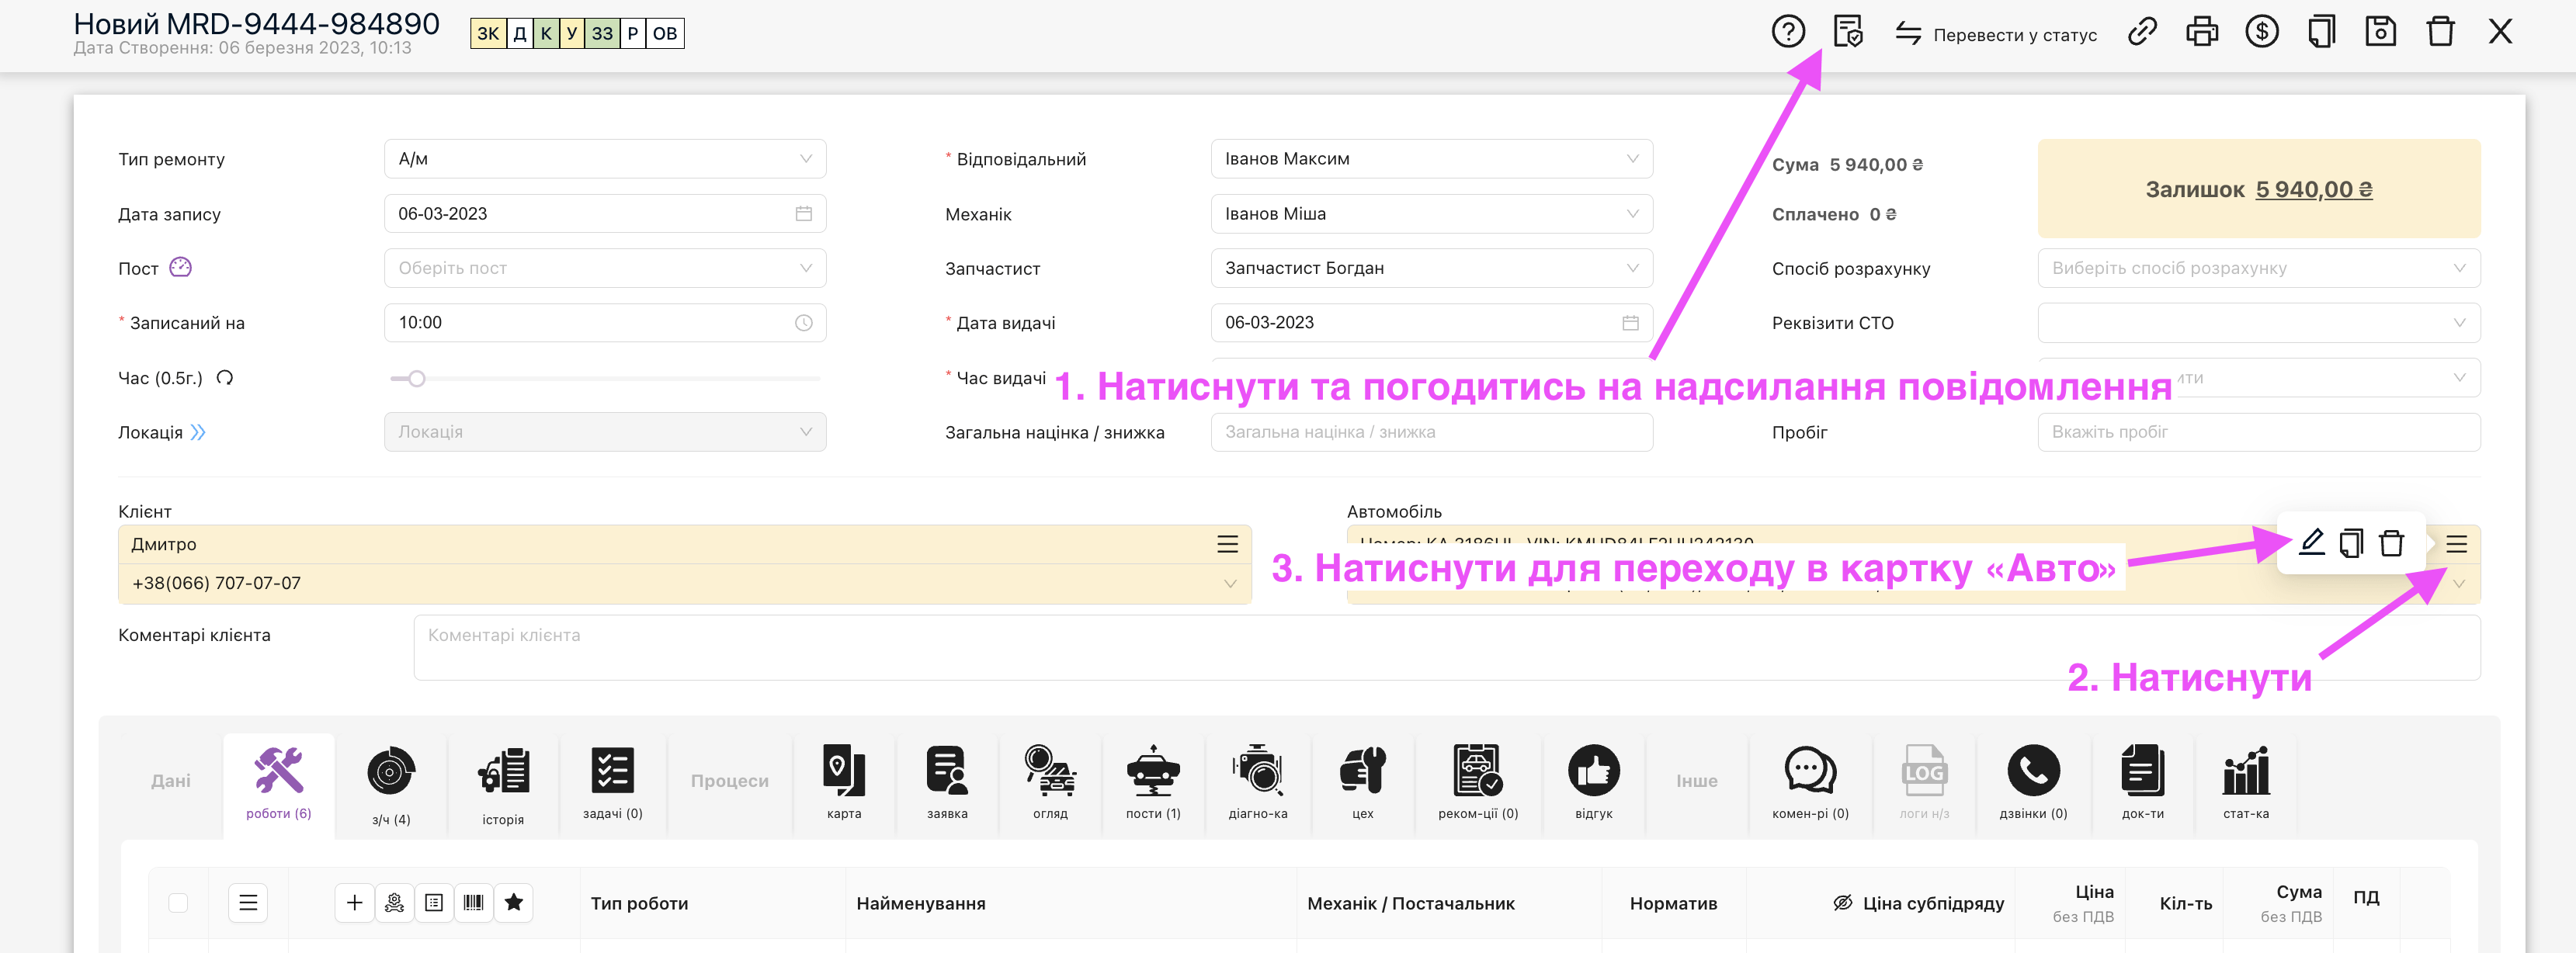Open the Механік dropdown

[1430, 214]
